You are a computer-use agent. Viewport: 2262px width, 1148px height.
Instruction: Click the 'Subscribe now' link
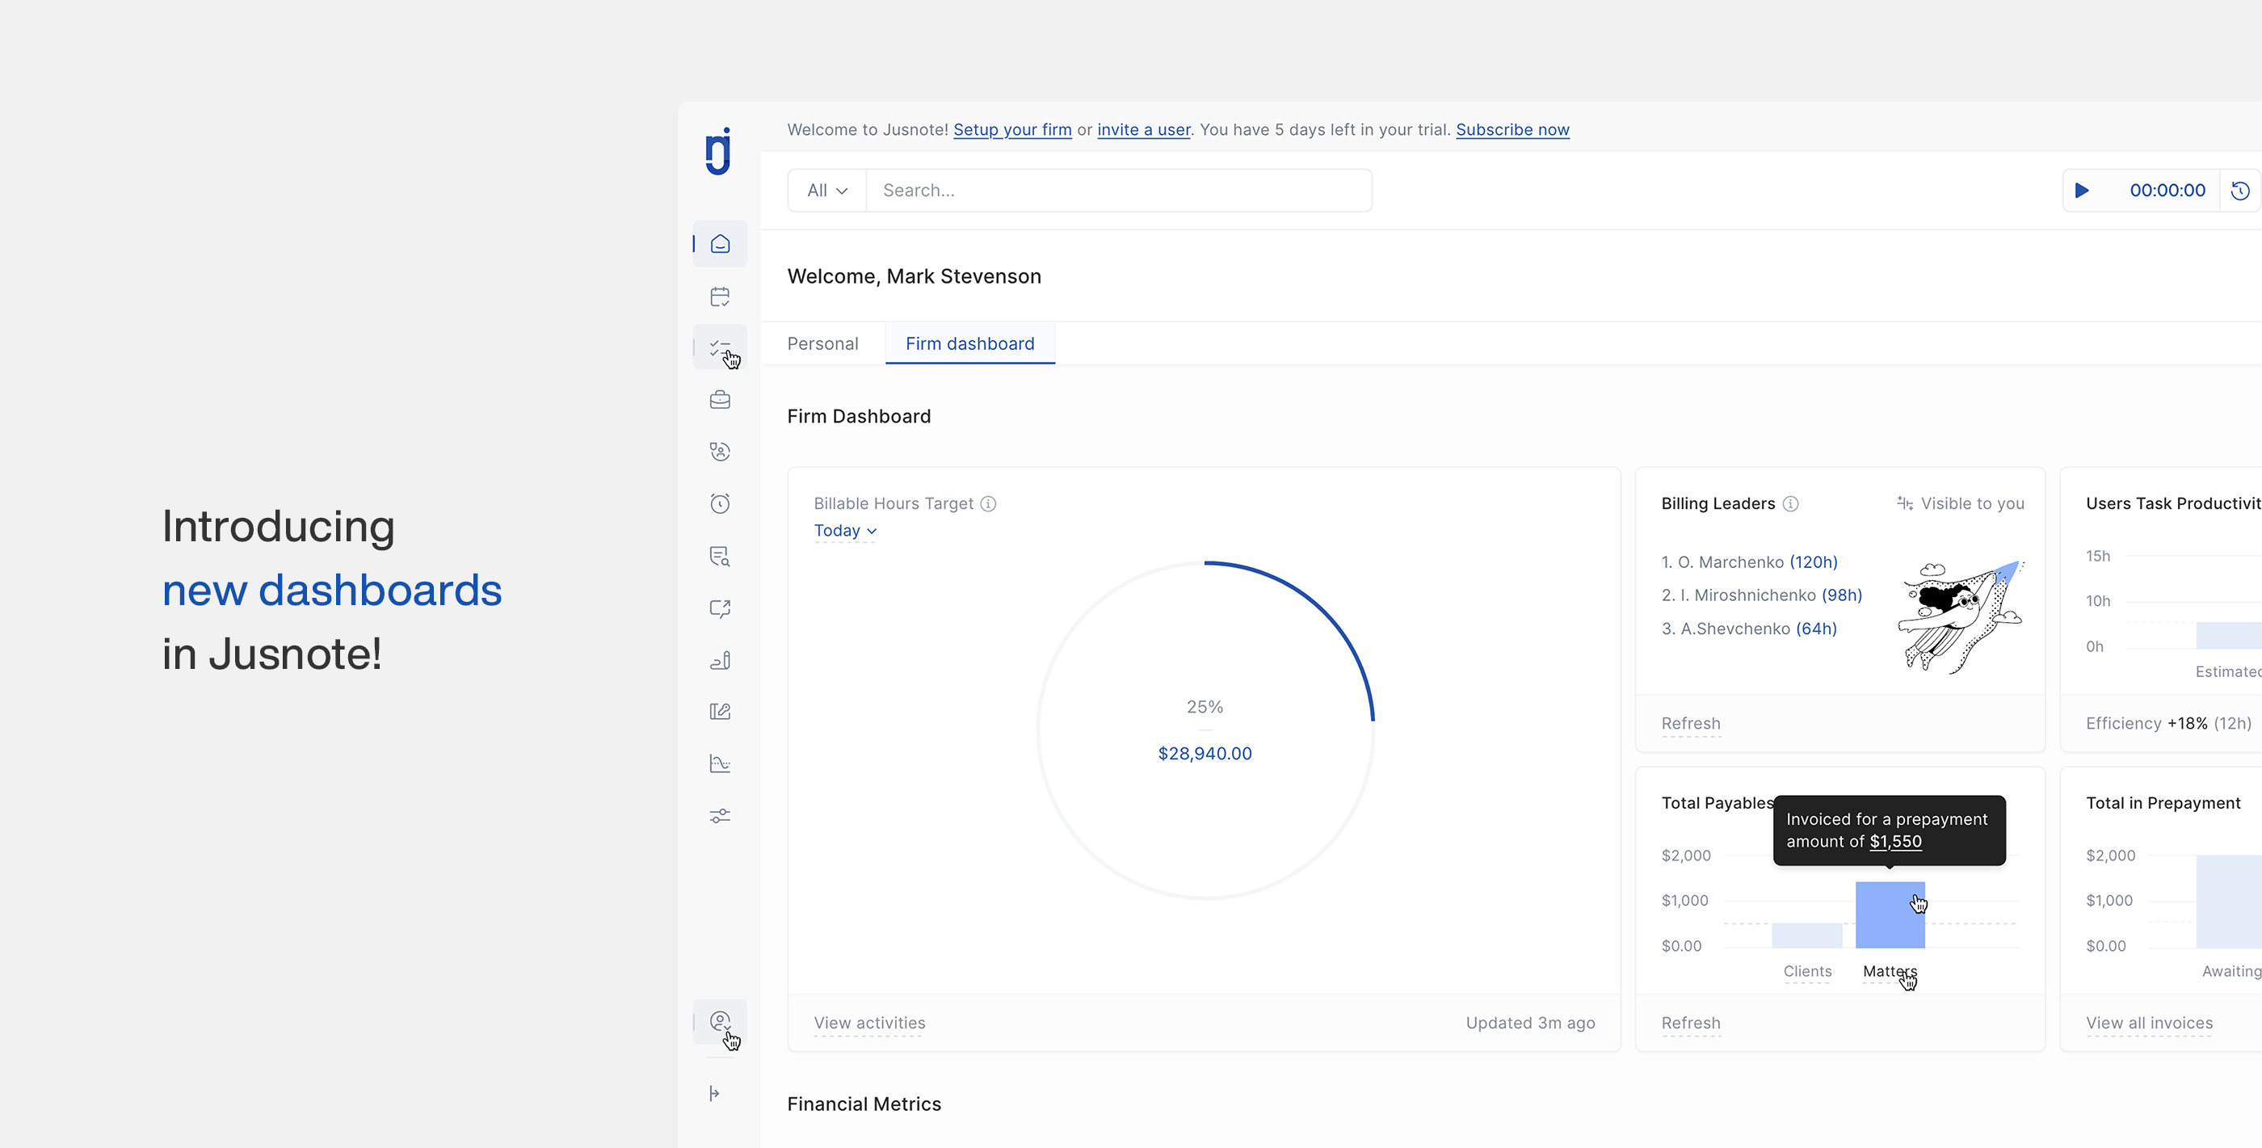tap(1512, 130)
